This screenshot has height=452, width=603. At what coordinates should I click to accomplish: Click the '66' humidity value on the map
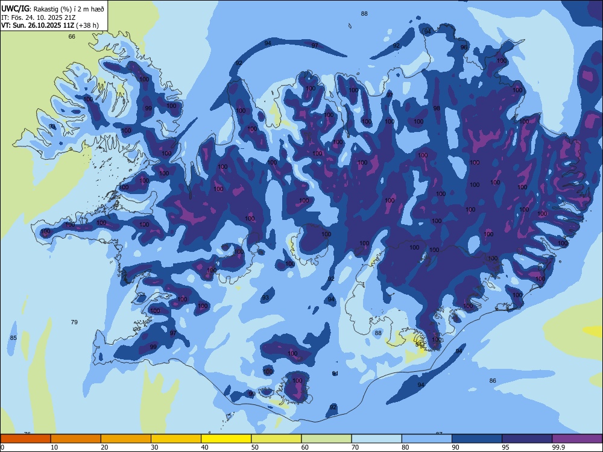tap(72, 37)
